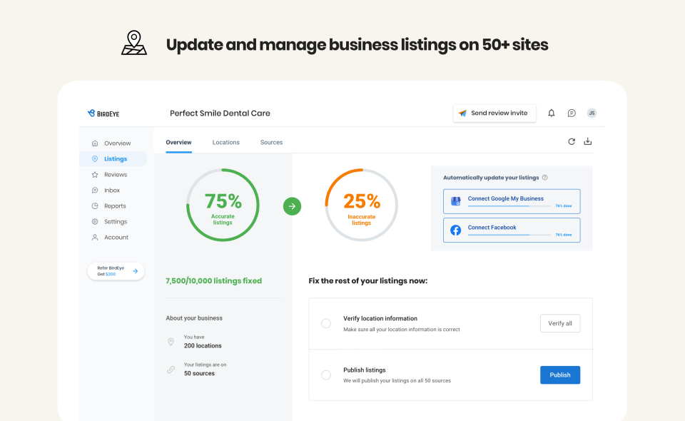The image size is (685, 421).
Task: Click the Send review invite button
Action: click(x=494, y=113)
